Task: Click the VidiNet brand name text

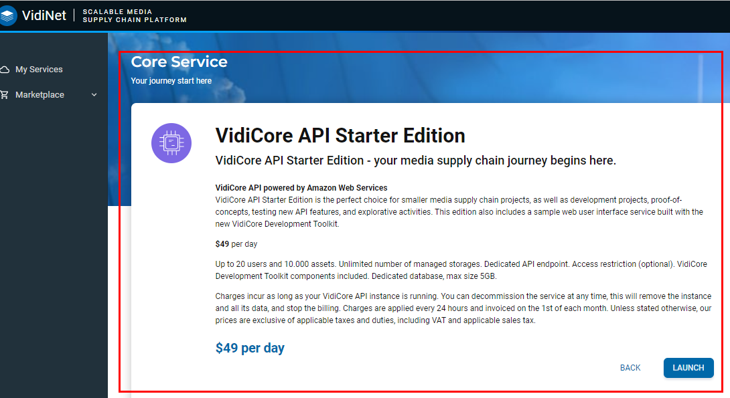Action: point(44,15)
